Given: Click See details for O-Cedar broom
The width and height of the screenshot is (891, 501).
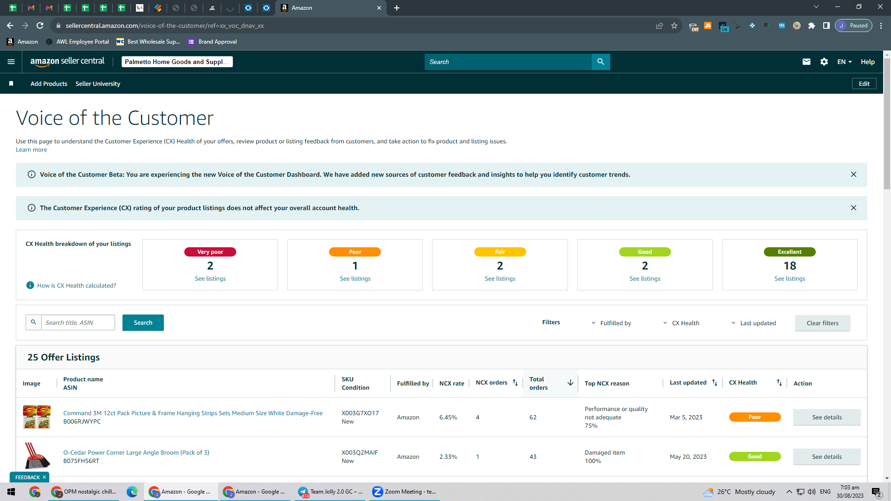Looking at the screenshot, I should coord(826,456).
